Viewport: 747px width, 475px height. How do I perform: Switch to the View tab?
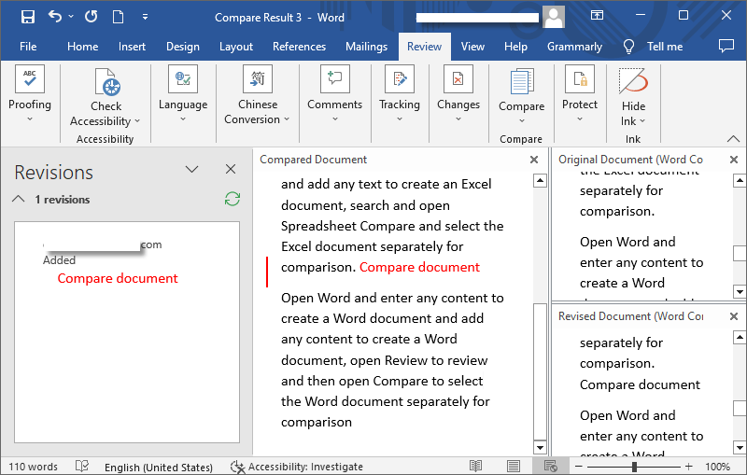(x=472, y=47)
